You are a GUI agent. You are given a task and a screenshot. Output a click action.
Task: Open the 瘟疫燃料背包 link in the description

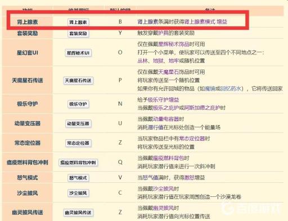tap(168, 158)
